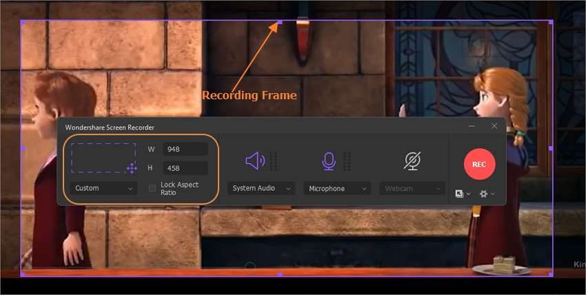Open the settings gear icon
This screenshot has width=586, height=295.
pos(483,194)
